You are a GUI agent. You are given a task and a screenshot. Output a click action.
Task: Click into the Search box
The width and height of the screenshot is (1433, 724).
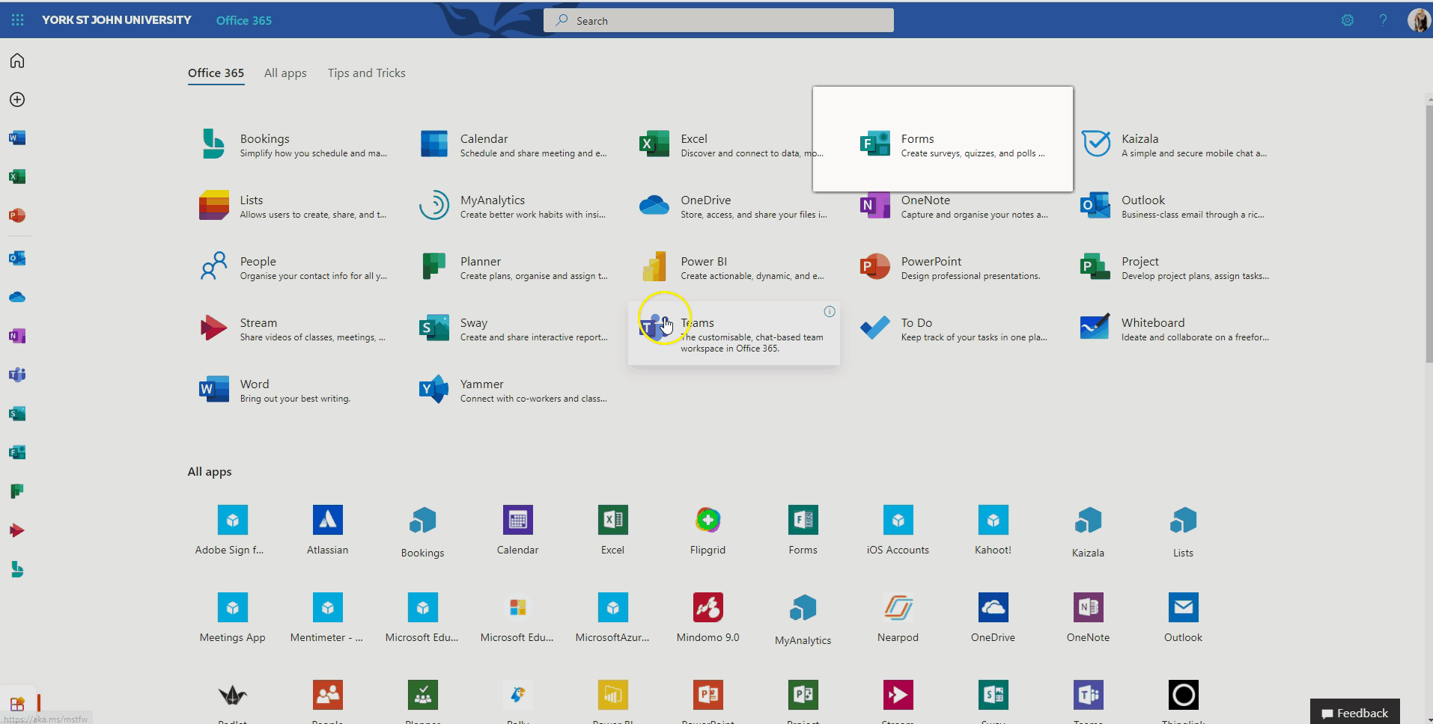click(x=719, y=20)
